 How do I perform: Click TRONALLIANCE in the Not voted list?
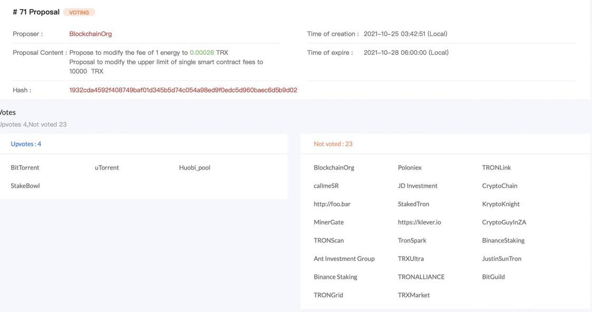coord(421,277)
